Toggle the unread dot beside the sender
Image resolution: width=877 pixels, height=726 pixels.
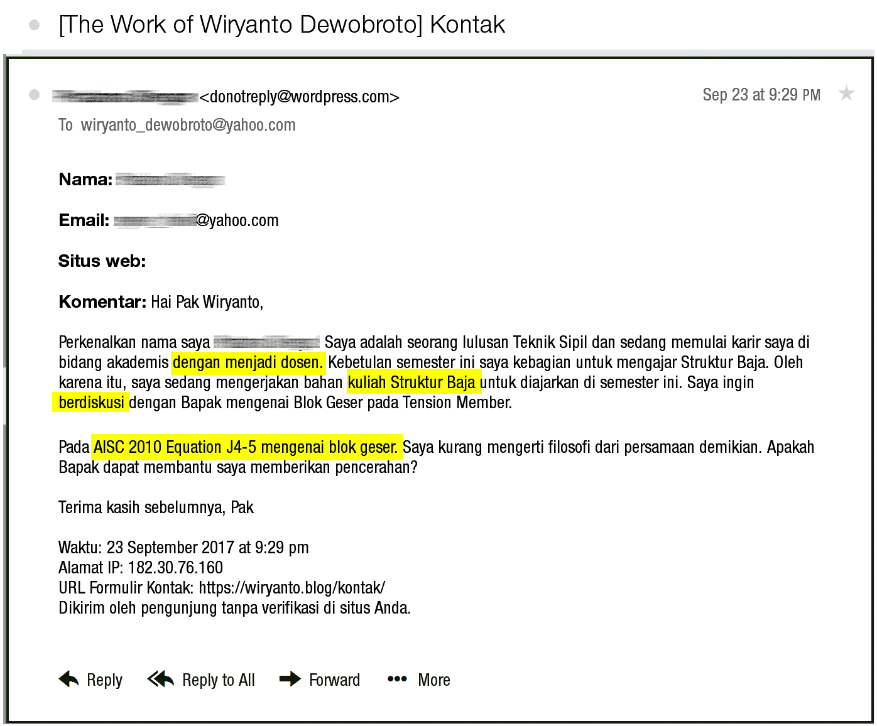[x=35, y=95]
